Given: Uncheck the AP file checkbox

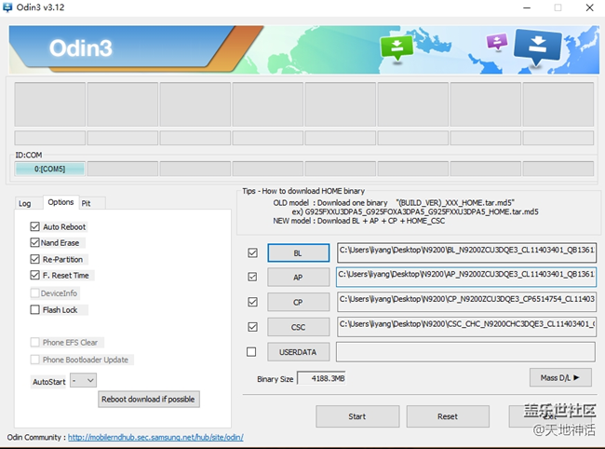Looking at the screenshot, I should coord(253,277).
